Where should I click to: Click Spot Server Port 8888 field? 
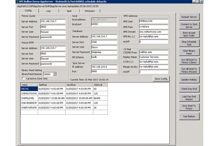tap(104, 71)
